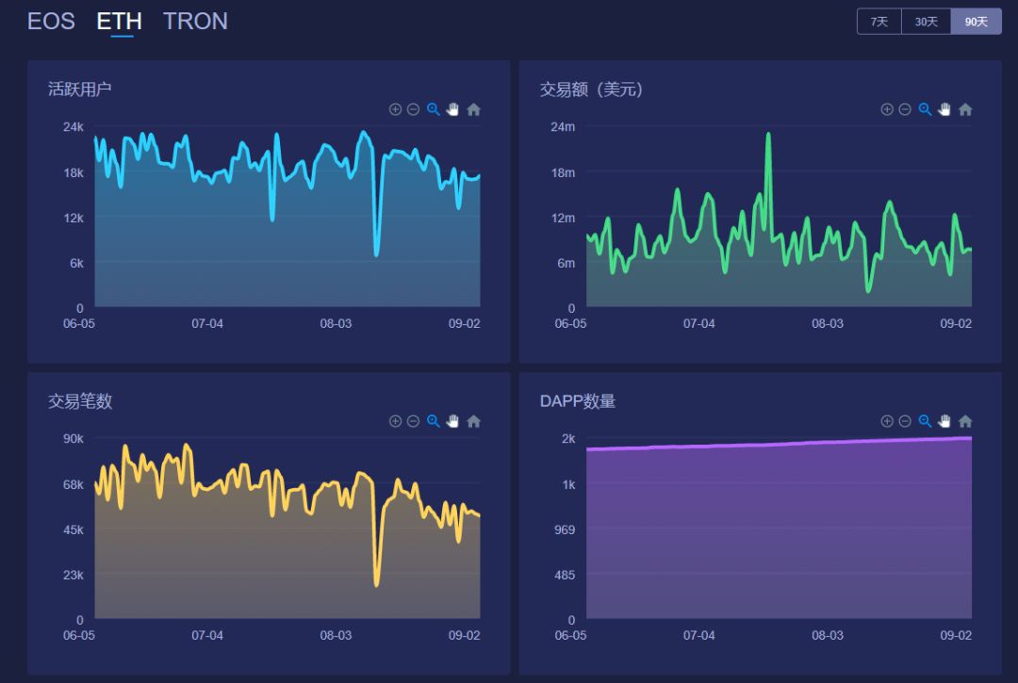Switch to the EOS tab

pyautogui.click(x=51, y=22)
